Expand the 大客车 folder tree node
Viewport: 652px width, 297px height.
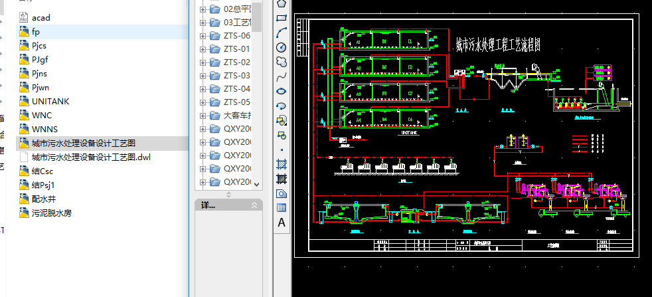203,116
